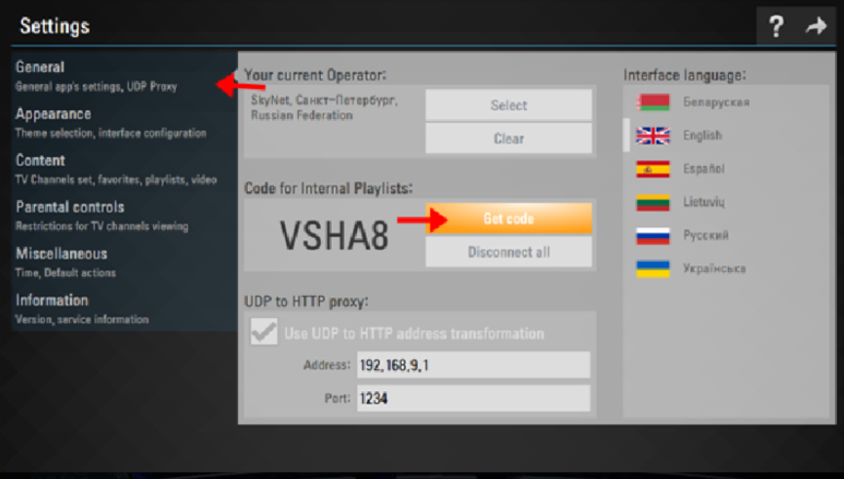Click the Address input field
The image size is (844, 479).
point(473,365)
